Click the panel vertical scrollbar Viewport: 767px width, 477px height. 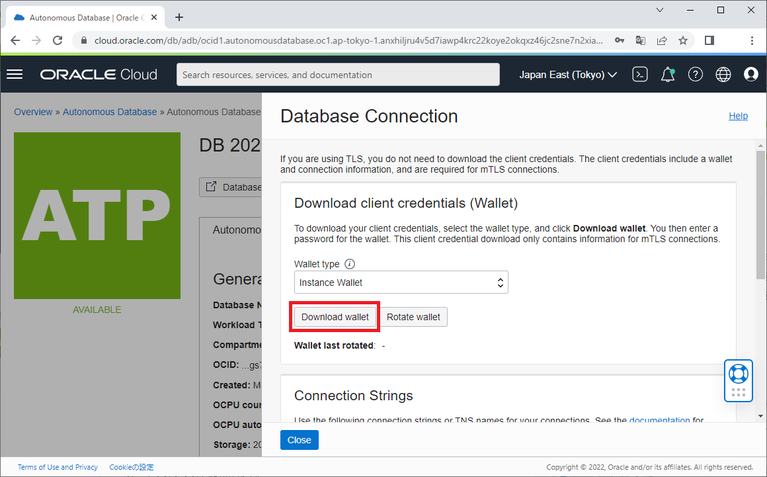(760, 215)
